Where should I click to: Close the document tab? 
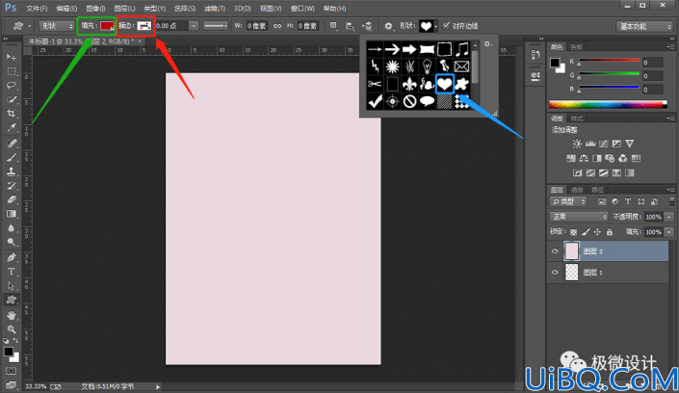pos(140,41)
